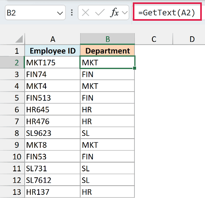The image size is (205, 198).
Task: Click cell containing HR137
Action: tap(53, 192)
